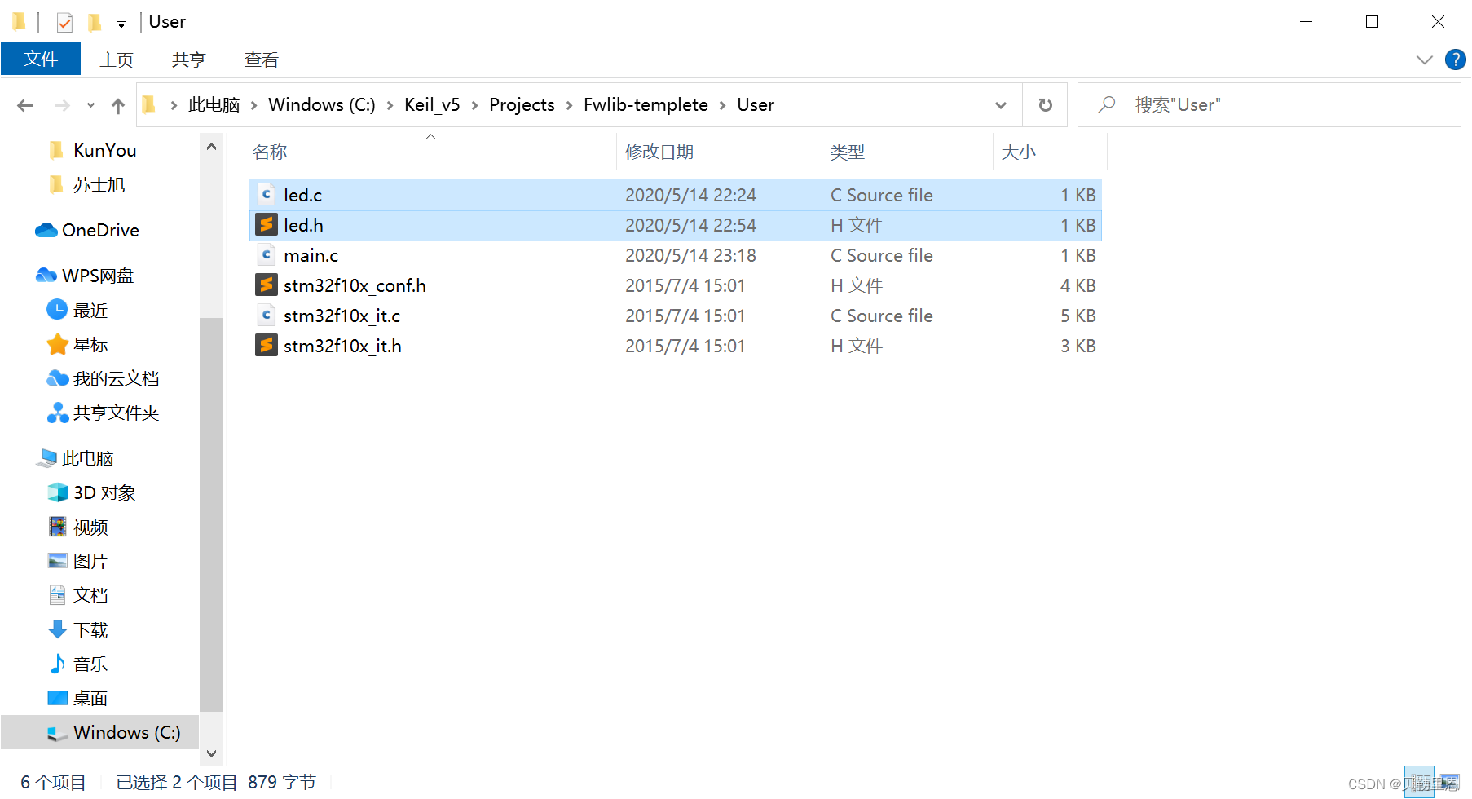Click the sidebar scroll down arrow
Image resolution: width=1472 pixels, height=799 pixels.
pos(211,753)
